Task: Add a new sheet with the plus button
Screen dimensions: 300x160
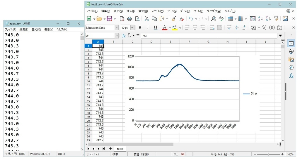Action: [x=110, y=149]
